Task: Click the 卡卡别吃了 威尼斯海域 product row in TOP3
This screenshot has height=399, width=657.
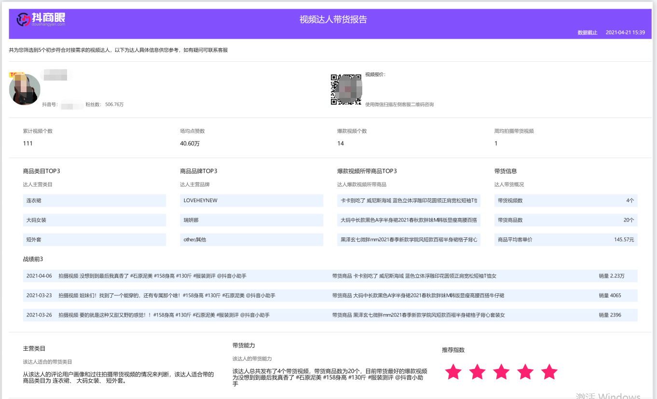Action: [409, 200]
